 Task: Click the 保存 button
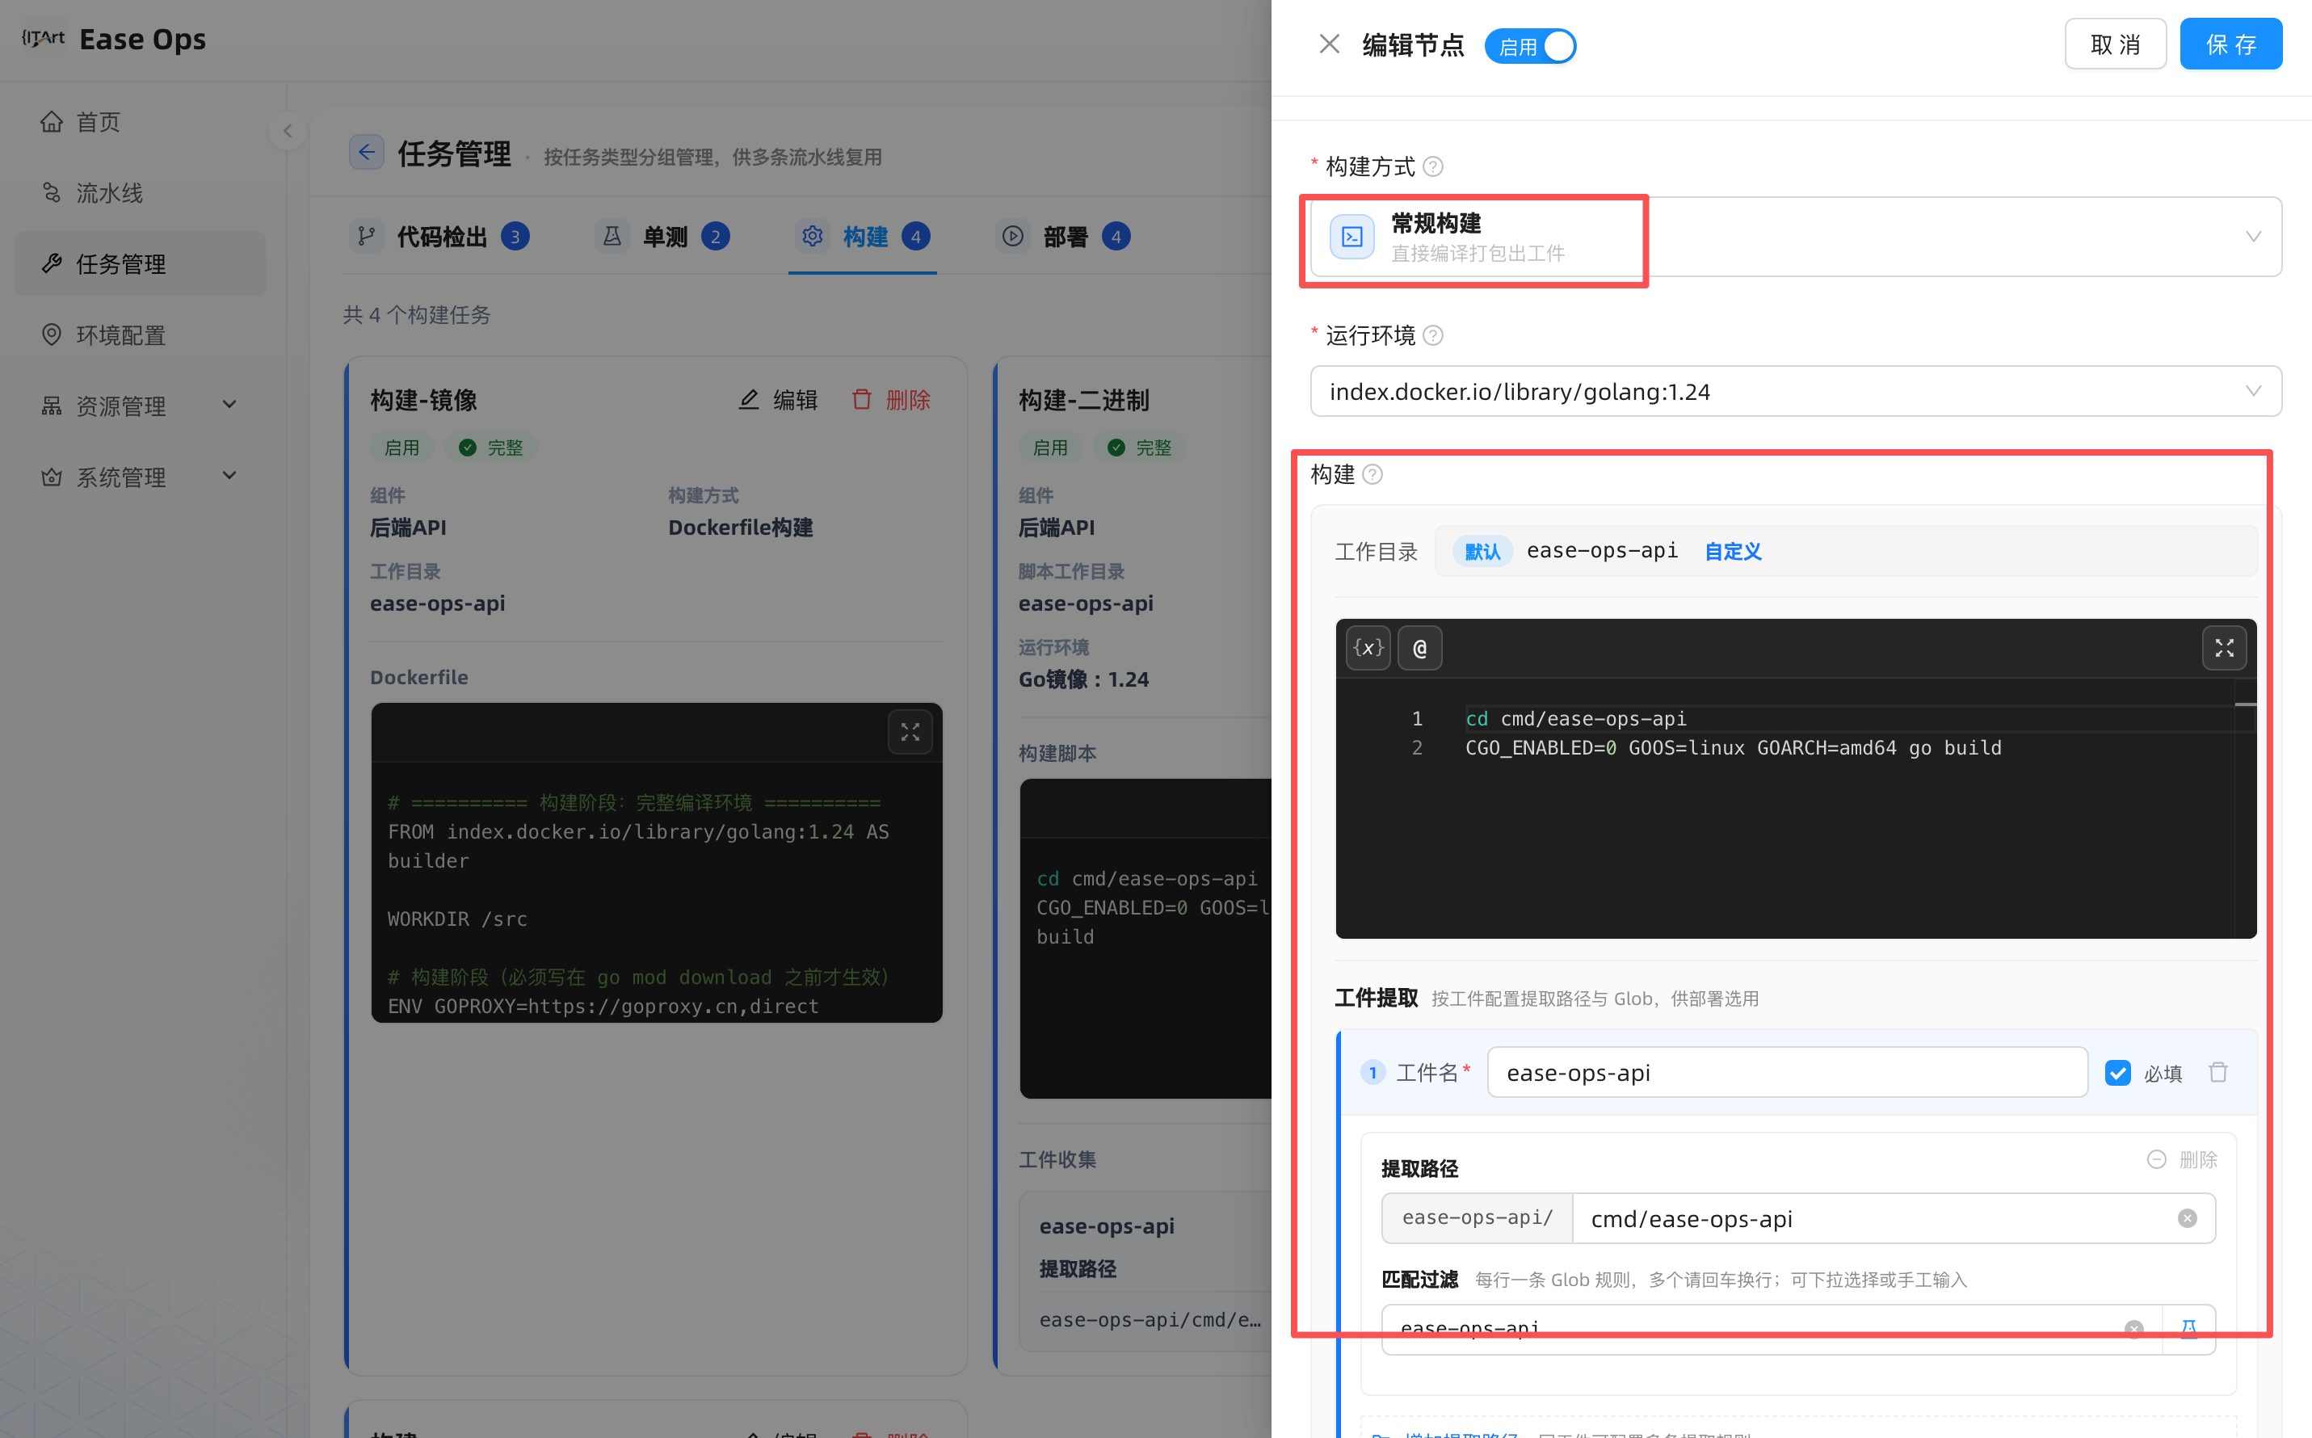coord(2230,44)
